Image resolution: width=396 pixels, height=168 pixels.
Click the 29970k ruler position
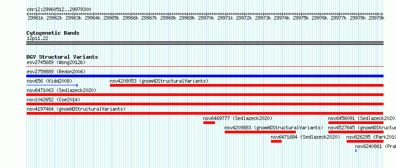coord(206,18)
